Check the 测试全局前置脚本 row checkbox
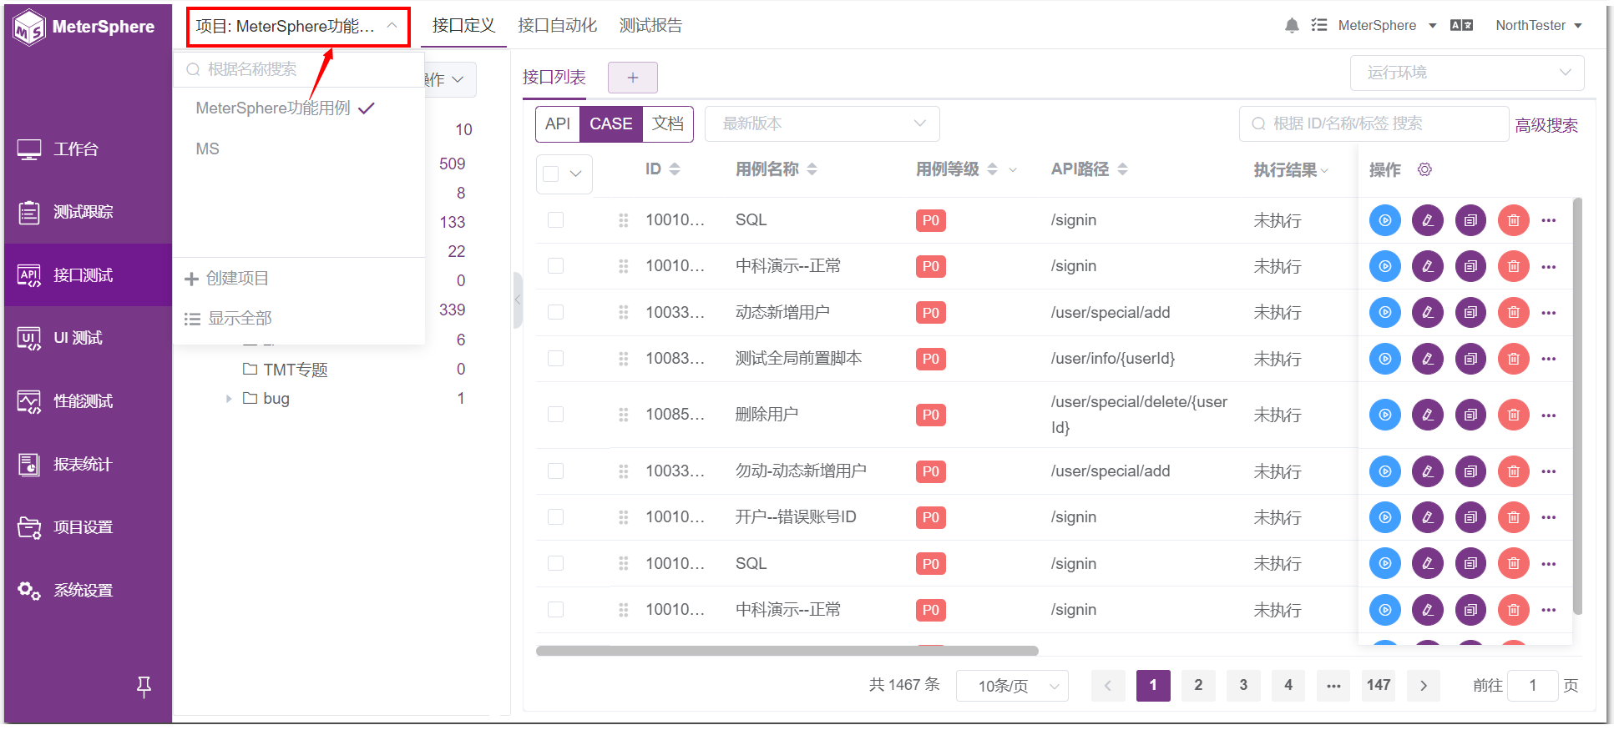Image resolution: width=1614 pixels, height=730 pixels. tap(555, 358)
